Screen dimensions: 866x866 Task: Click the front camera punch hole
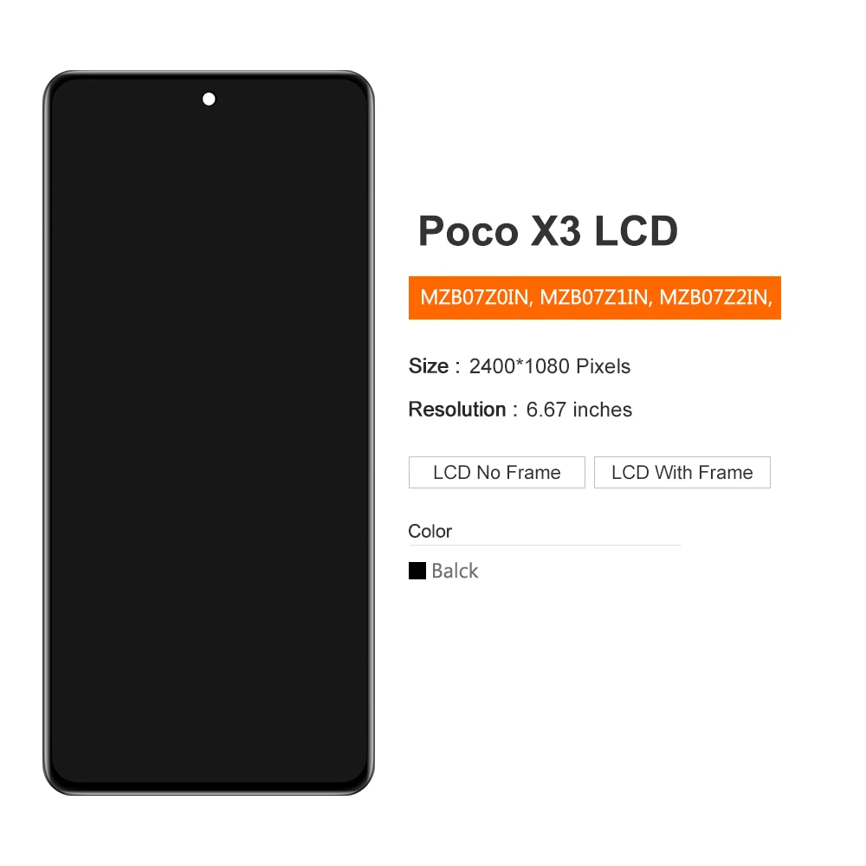[209, 99]
